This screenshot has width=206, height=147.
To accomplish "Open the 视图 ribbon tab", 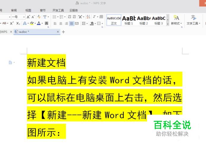I will [x=28, y=10].
